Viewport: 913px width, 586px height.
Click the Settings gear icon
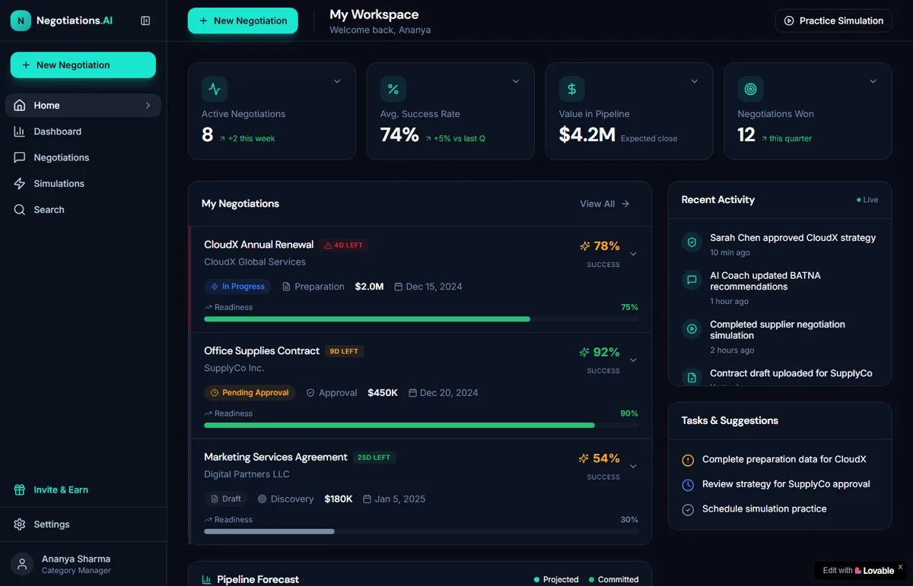(x=20, y=524)
